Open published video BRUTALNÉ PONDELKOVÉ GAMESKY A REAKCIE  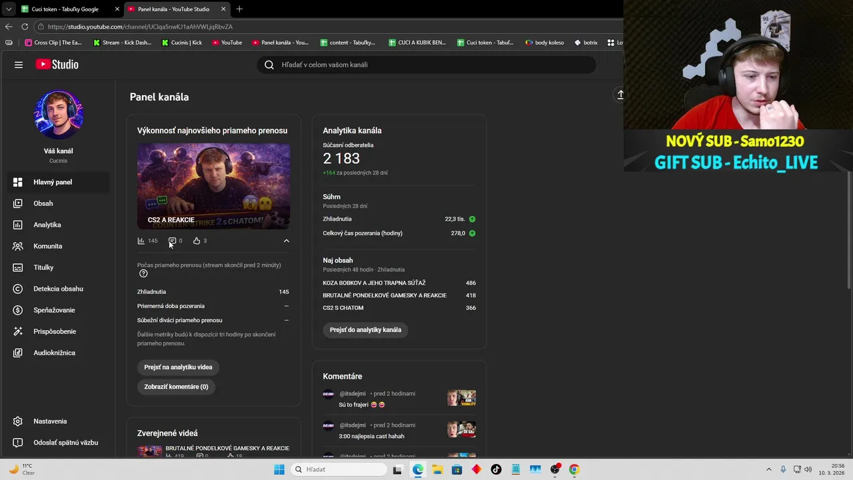click(227, 448)
